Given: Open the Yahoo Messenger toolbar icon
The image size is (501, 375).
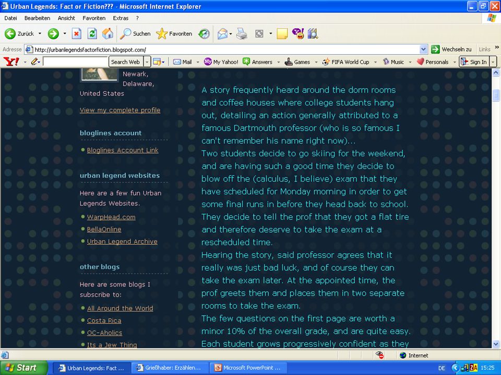Looking at the screenshot, I should (x=298, y=33).
